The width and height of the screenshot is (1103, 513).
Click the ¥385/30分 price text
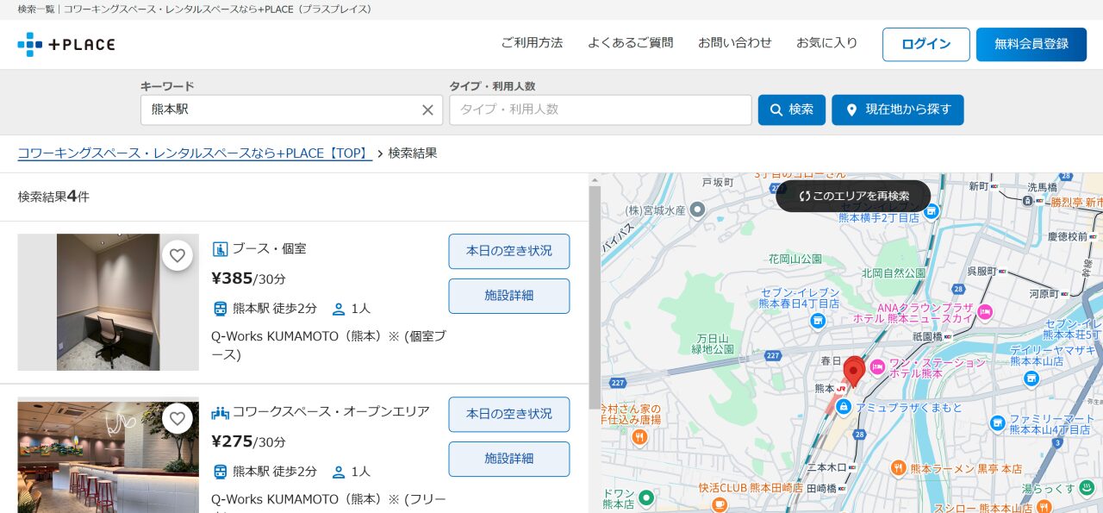[248, 278]
